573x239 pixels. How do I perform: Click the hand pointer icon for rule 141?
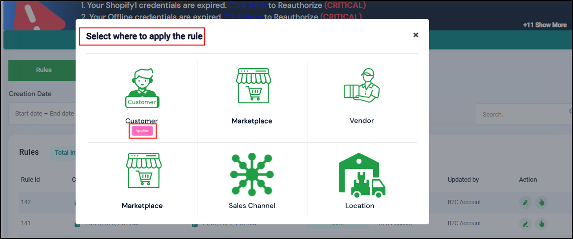click(x=541, y=224)
